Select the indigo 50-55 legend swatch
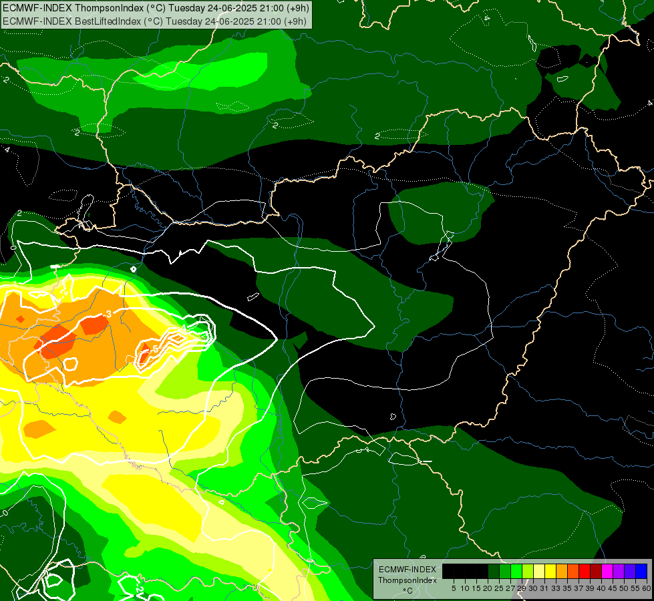The height and width of the screenshot is (601, 654). pos(630,571)
